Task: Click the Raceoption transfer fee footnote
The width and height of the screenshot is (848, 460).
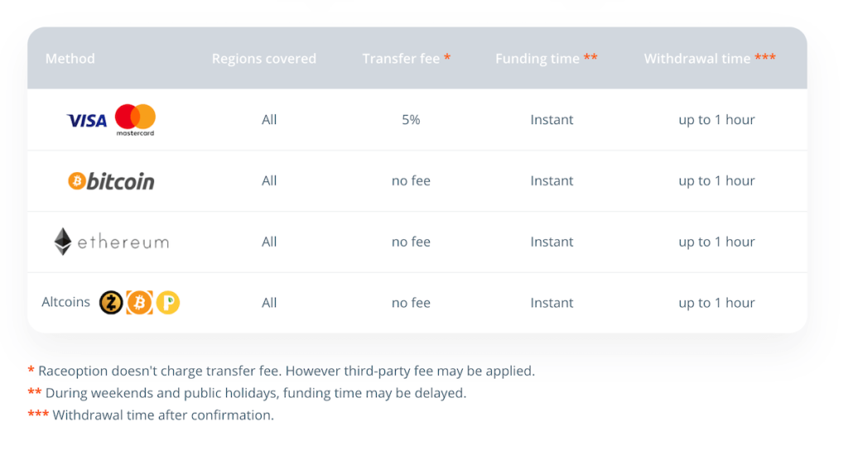Action: click(x=282, y=371)
